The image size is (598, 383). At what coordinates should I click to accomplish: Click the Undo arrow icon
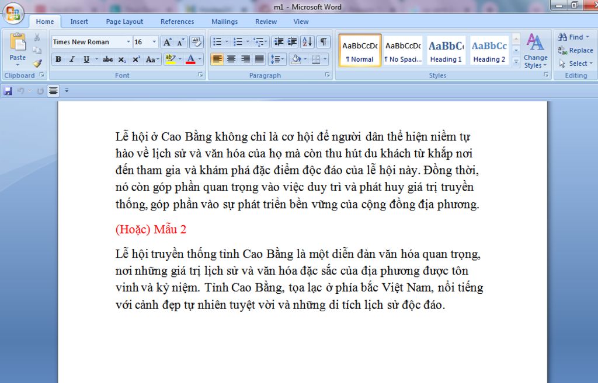[20, 90]
